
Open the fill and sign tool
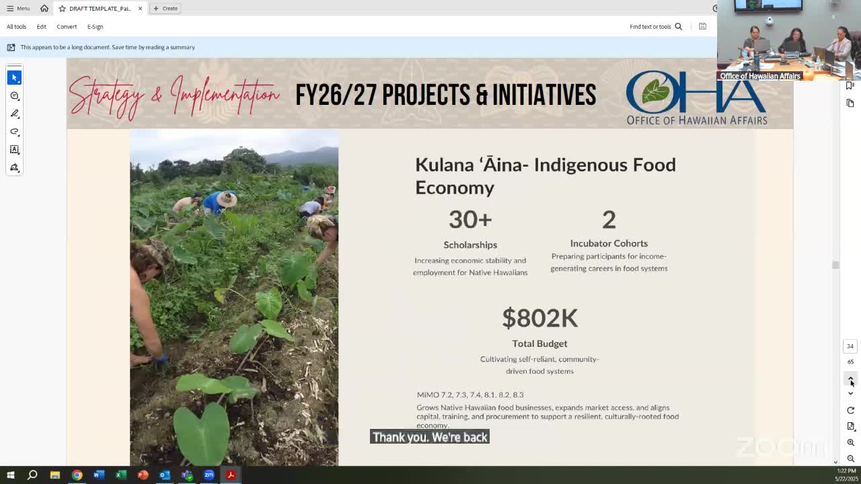click(x=14, y=167)
